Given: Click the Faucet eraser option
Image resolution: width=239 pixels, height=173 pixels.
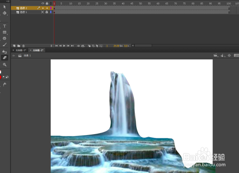Looking at the screenshot, I should point(5,84).
